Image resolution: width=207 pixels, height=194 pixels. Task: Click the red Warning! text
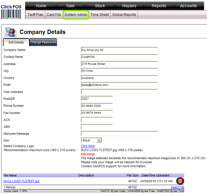tap(88, 154)
